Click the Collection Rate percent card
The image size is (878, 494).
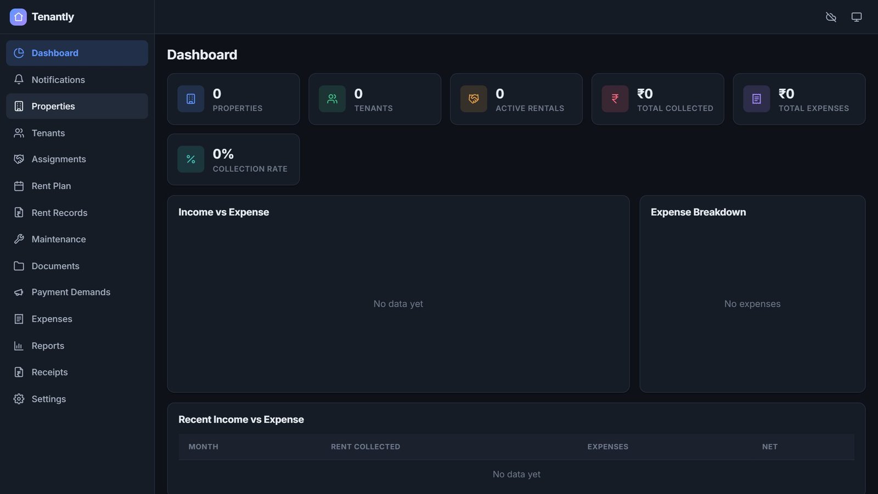[233, 160]
